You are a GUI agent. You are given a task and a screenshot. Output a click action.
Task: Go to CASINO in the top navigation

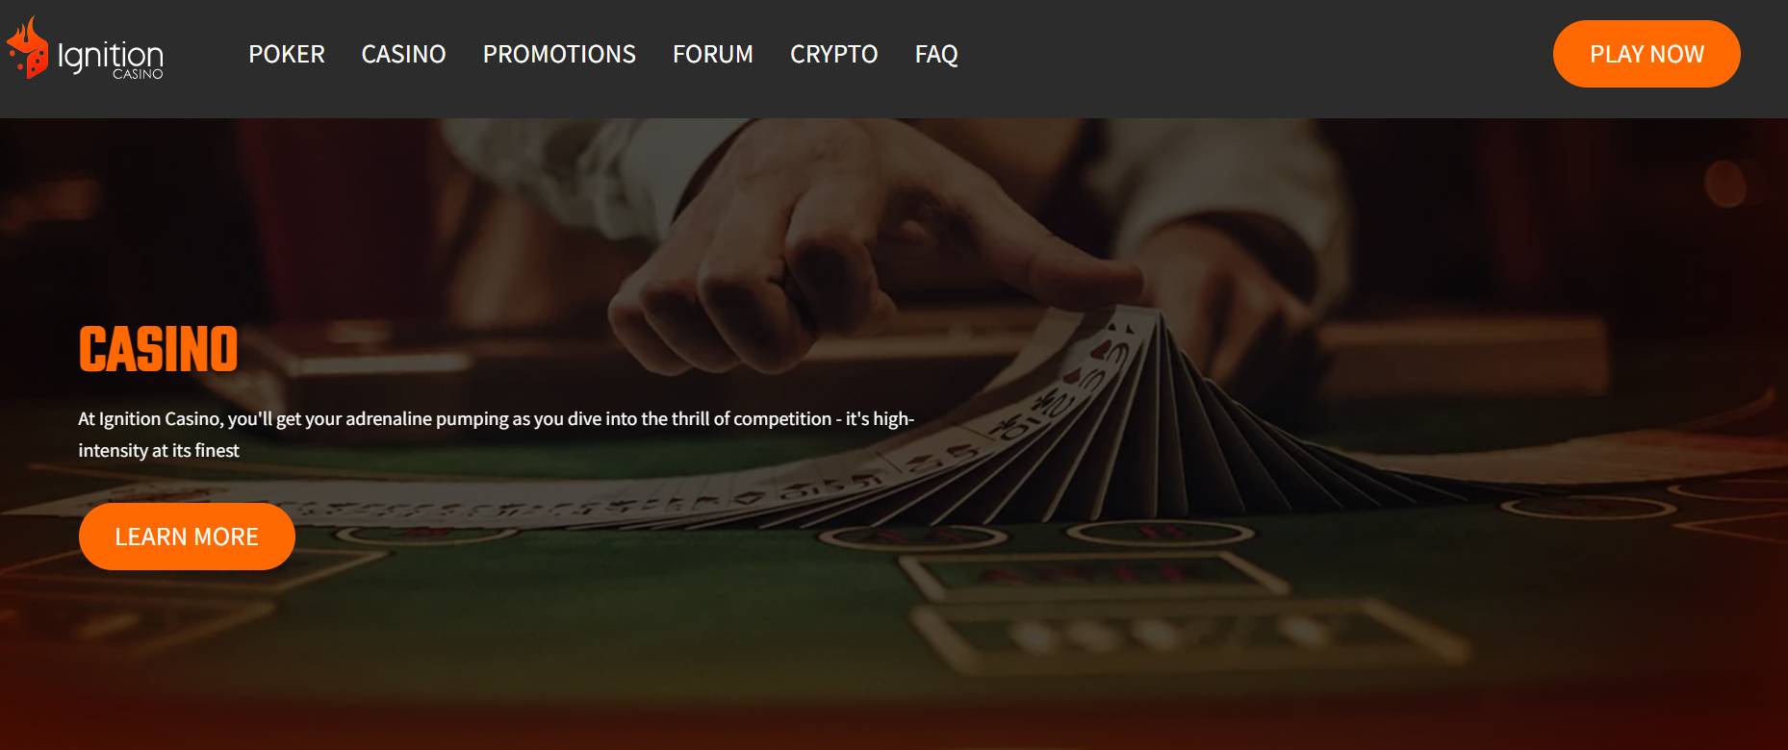(x=403, y=54)
